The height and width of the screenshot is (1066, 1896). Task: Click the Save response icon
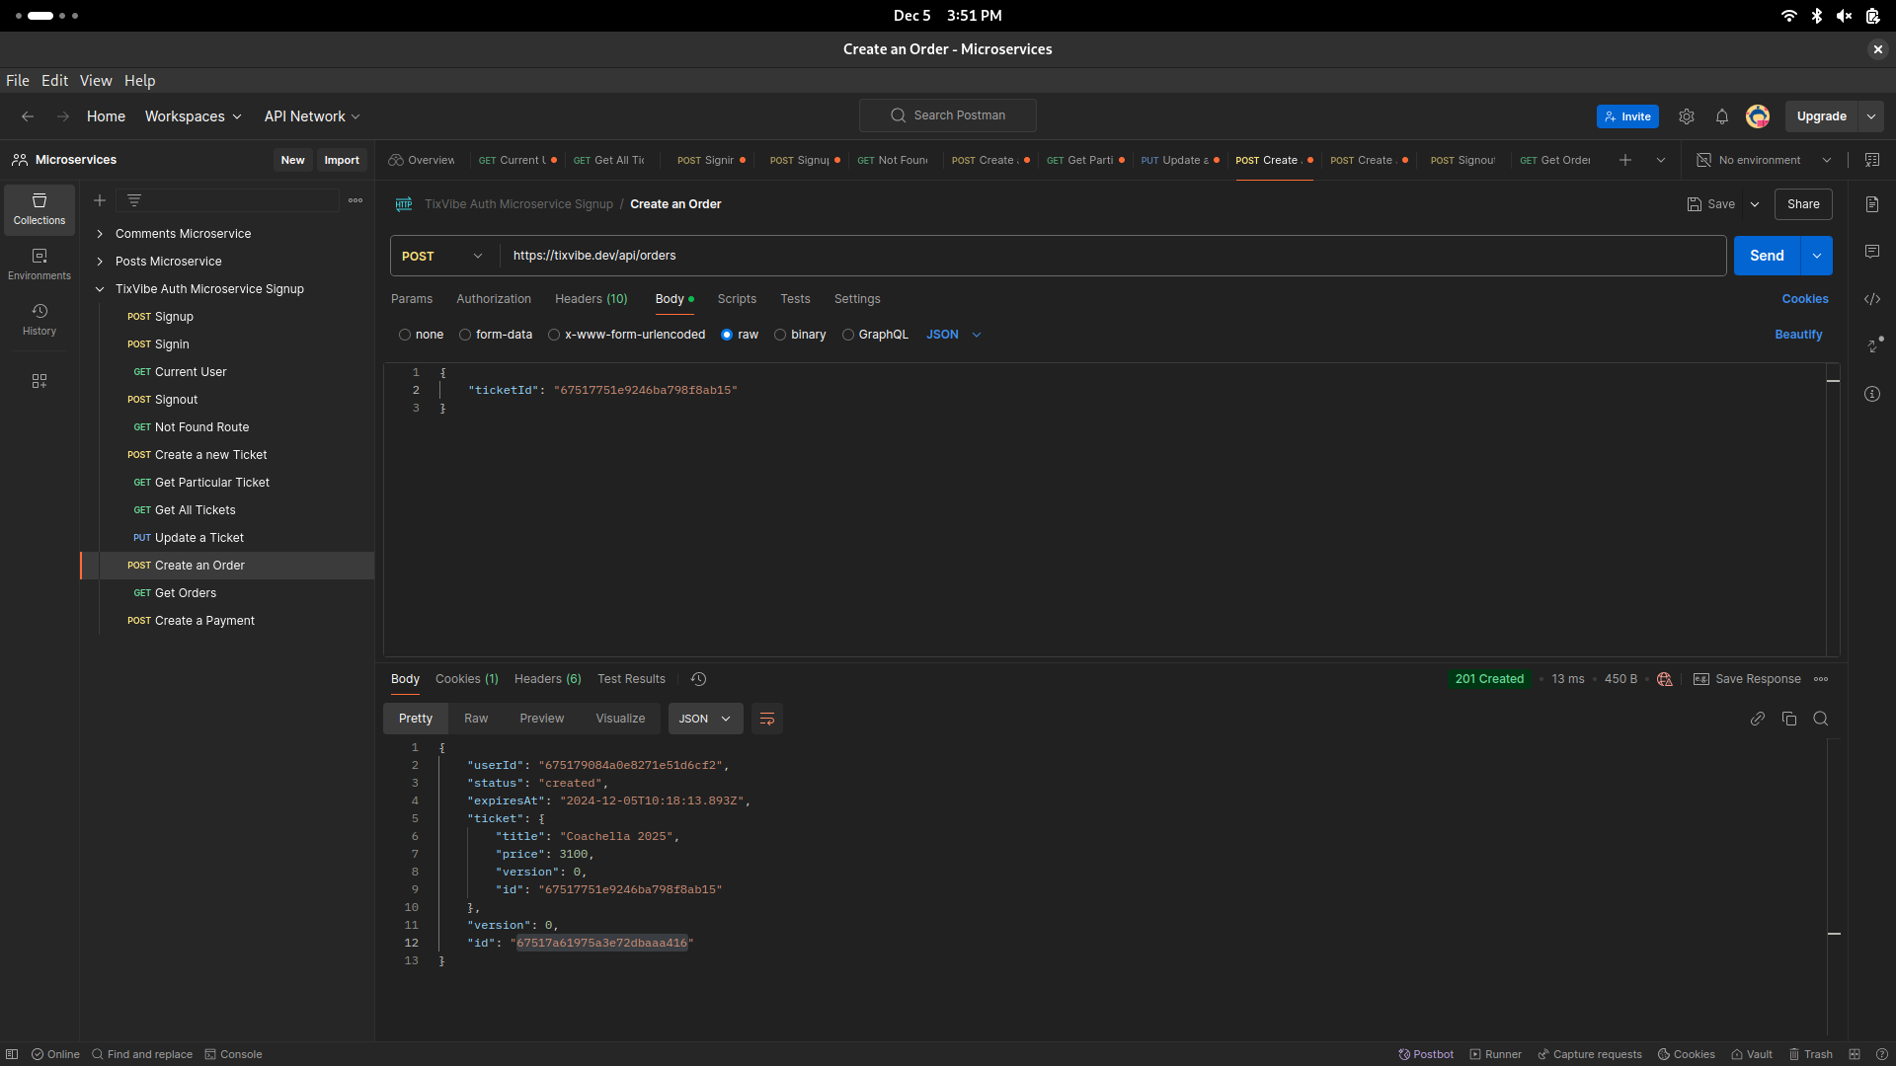[x=1700, y=678]
